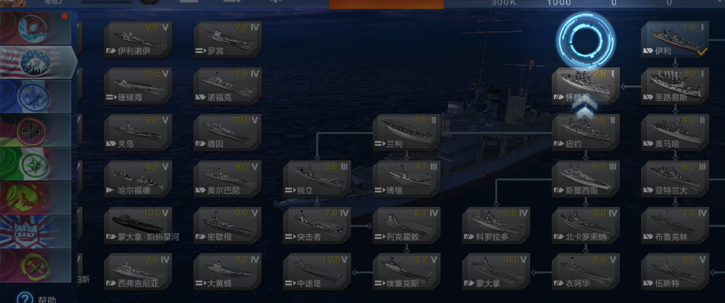Select the Italy star nation flag
The height and width of the screenshot is (303, 725).
(x=36, y=164)
